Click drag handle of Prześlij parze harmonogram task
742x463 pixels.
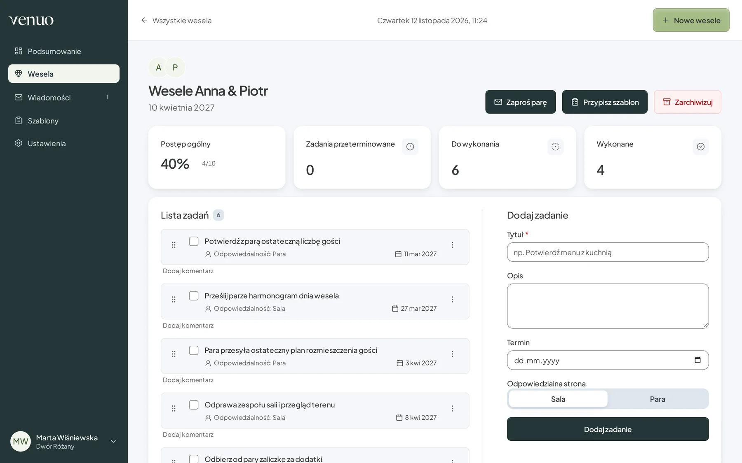[174, 299]
